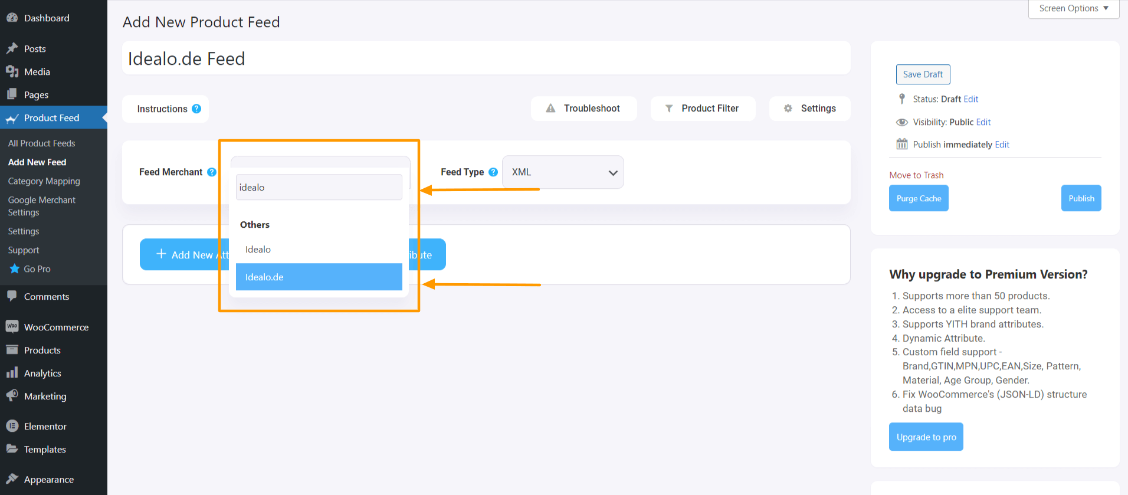Click the Save Draft button

pyautogui.click(x=923, y=74)
